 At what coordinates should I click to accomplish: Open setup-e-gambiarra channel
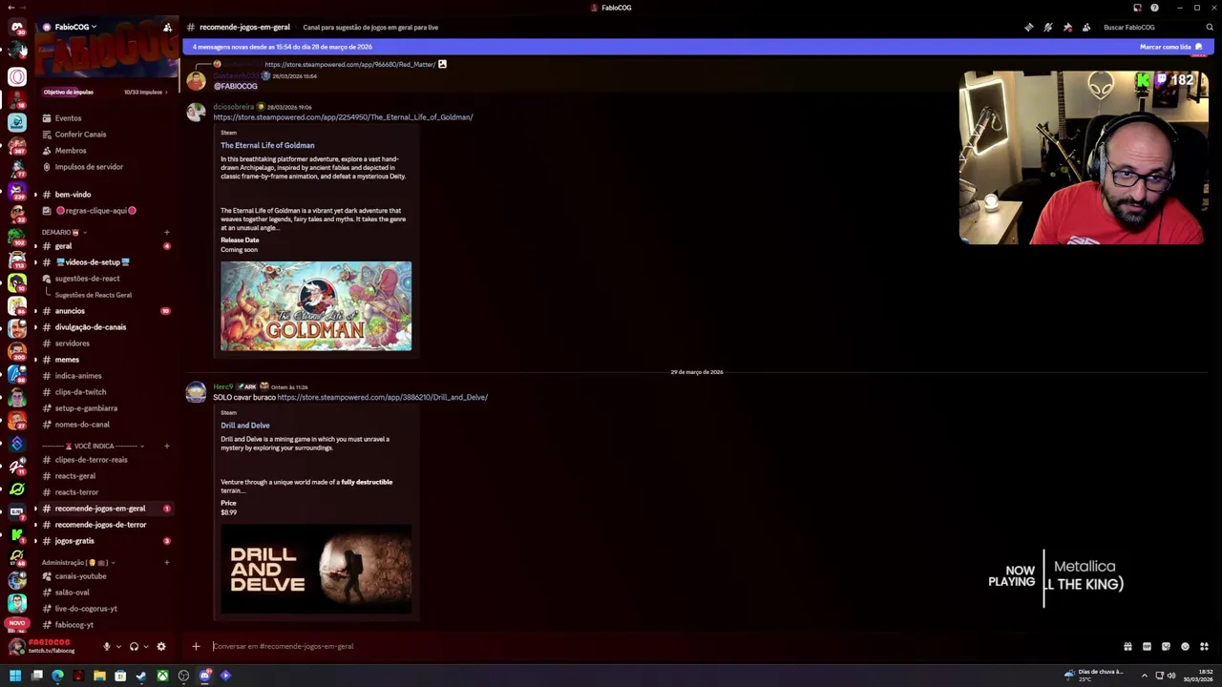[x=86, y=408]
